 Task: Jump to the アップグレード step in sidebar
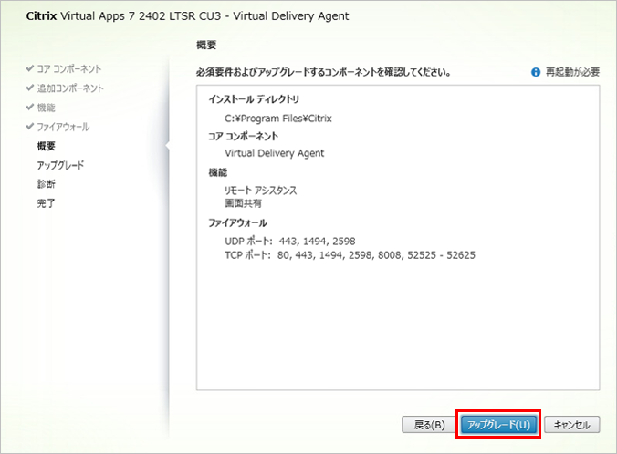click(x=60, y=165)
